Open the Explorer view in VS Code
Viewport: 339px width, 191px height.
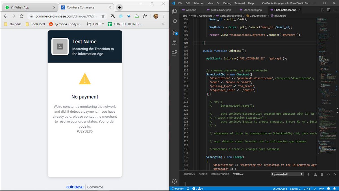tap(174, 11)
